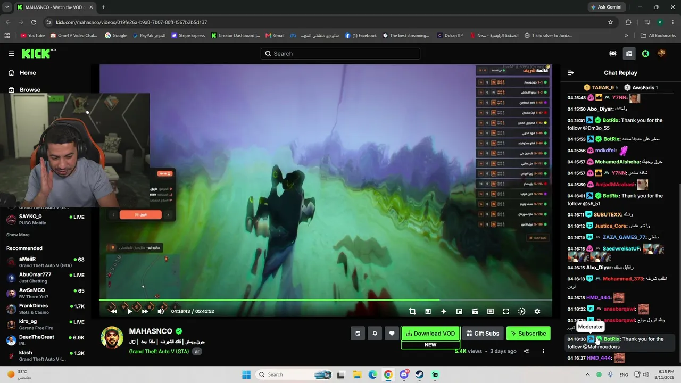Click Show More in followed channels
The image size is (681, 383).
click(18, 235)
